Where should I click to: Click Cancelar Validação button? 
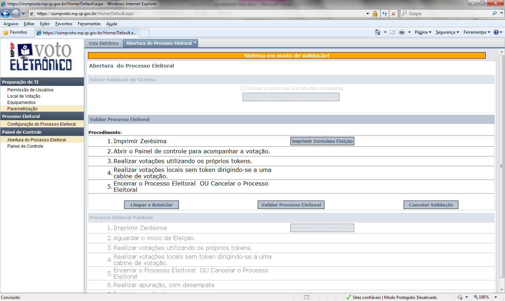coord(431,205)
